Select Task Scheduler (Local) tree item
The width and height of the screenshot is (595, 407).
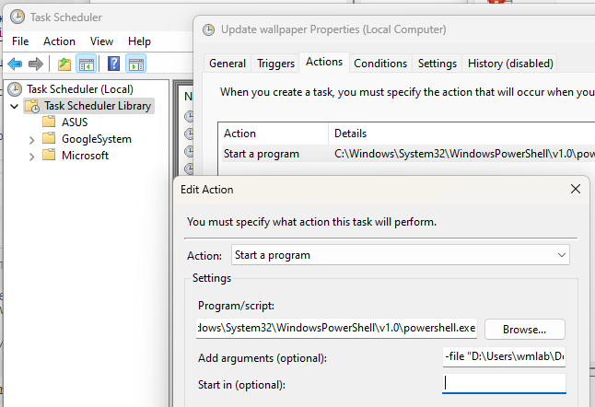[80, 89]
